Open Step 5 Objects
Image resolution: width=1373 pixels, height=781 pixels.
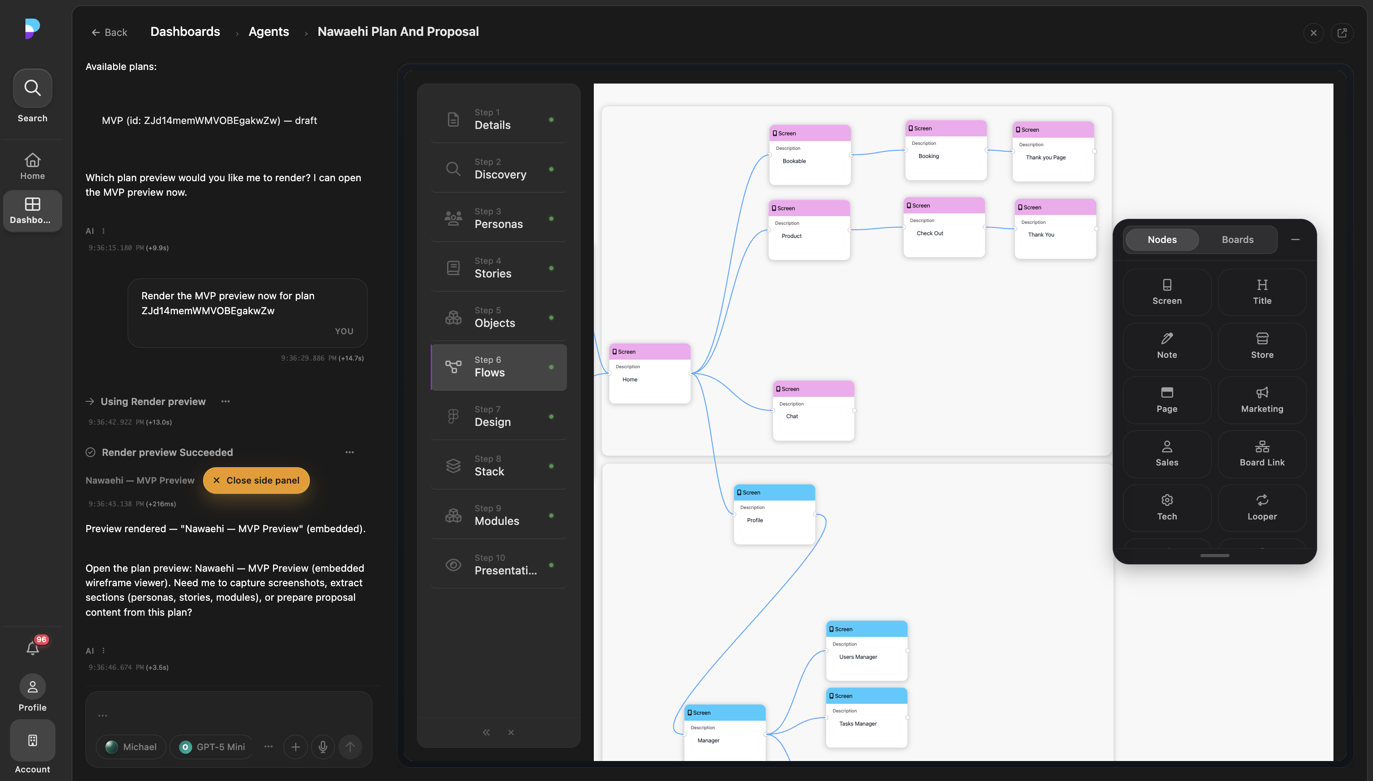[498, 317]
